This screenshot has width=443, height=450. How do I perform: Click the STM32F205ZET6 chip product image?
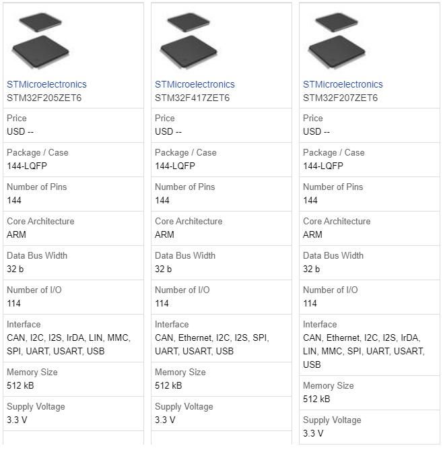(42, 41)
